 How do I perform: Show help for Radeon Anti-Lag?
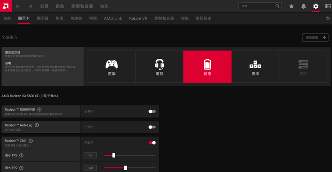coord(36,125)
